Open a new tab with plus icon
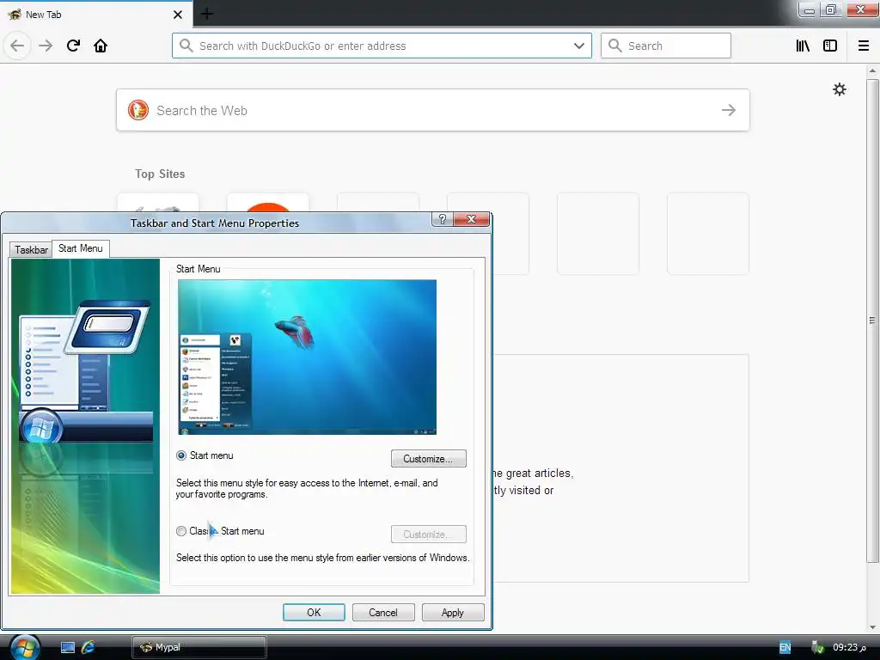 (x=207, y=14)
